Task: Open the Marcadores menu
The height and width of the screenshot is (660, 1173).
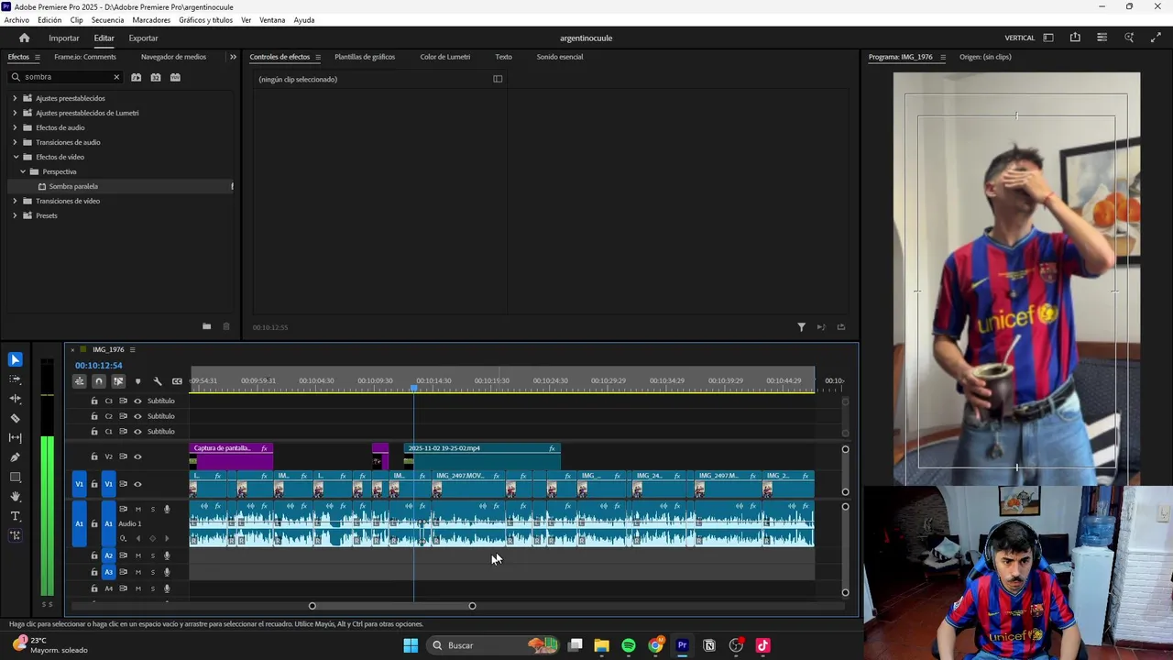Action: [151, 20]
